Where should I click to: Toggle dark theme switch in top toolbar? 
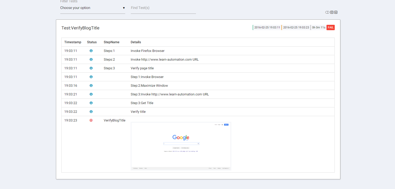click(327, 12)
